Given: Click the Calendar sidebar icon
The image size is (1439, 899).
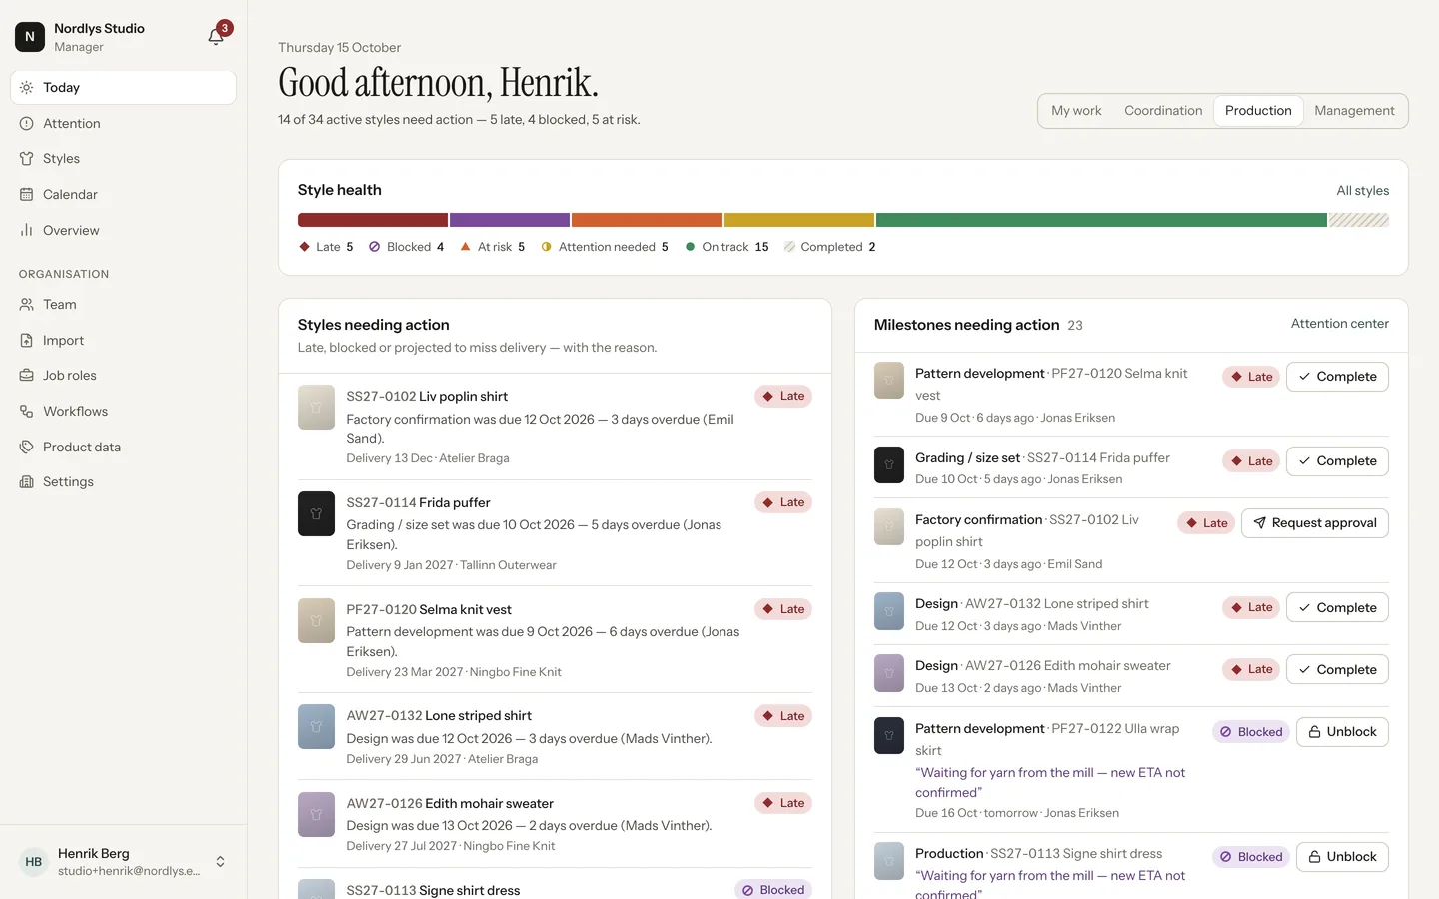Looking at the screenshot, I should coord(27,195).
